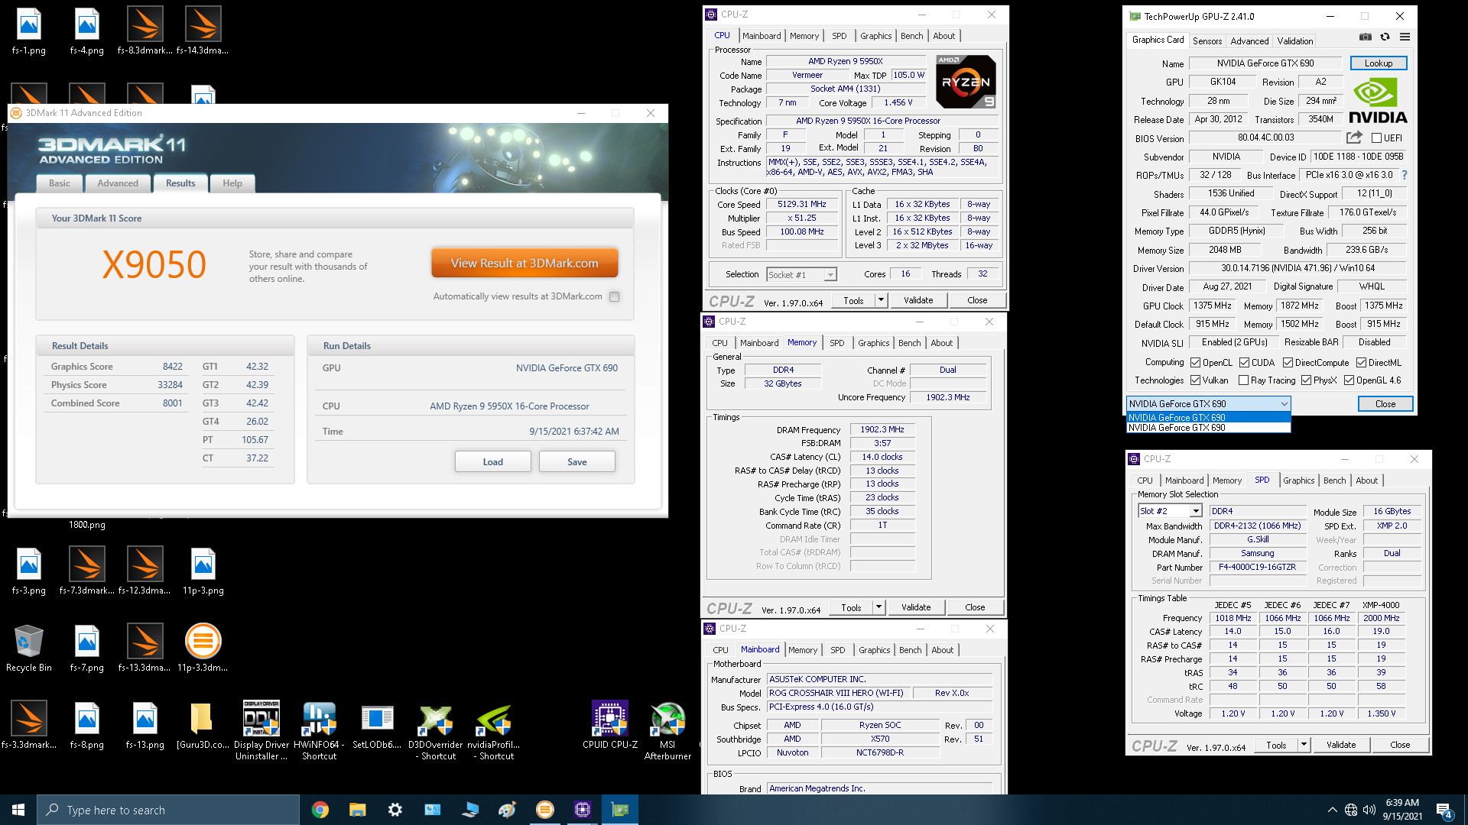Screen dimensions: 1468x825
Task: Click the taskbar search box
Action: coord(168,810)
